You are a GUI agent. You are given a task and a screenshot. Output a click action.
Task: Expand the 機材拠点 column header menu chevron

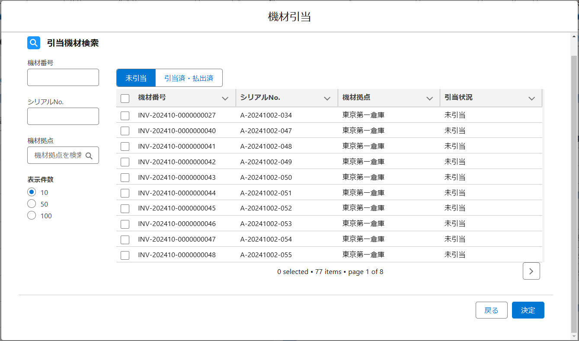pyautogui.click(x=429, y=99)
